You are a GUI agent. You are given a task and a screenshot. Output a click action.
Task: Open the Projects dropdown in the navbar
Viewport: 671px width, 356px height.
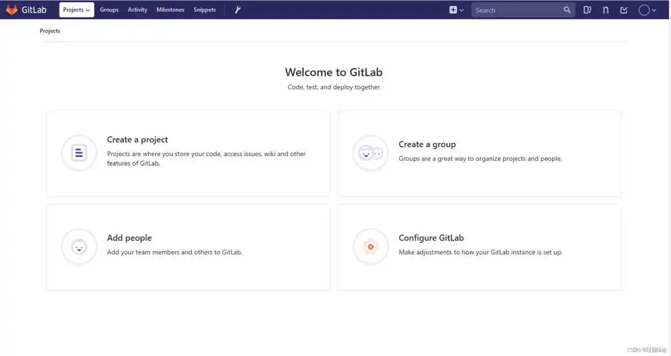coord(77,10)
